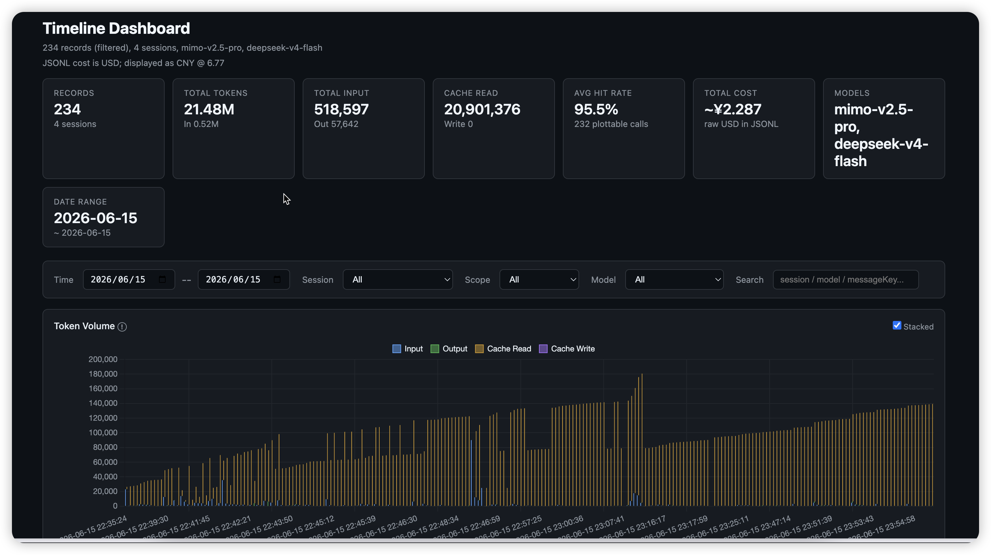Open the Model dropdown
991x555 pixels.
674,279
